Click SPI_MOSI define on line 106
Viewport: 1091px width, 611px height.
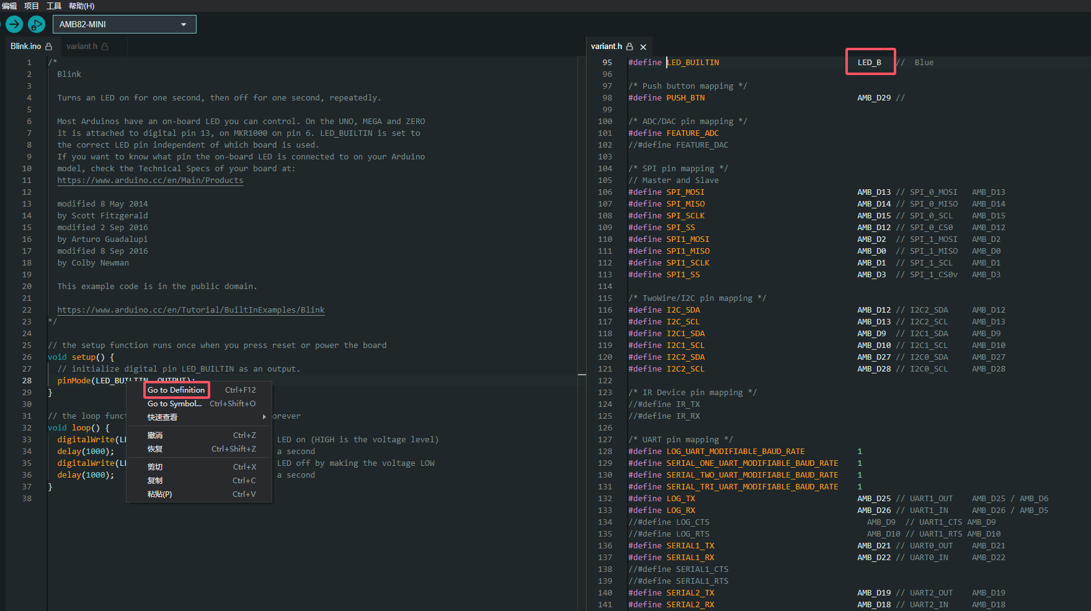pos(685,192)
